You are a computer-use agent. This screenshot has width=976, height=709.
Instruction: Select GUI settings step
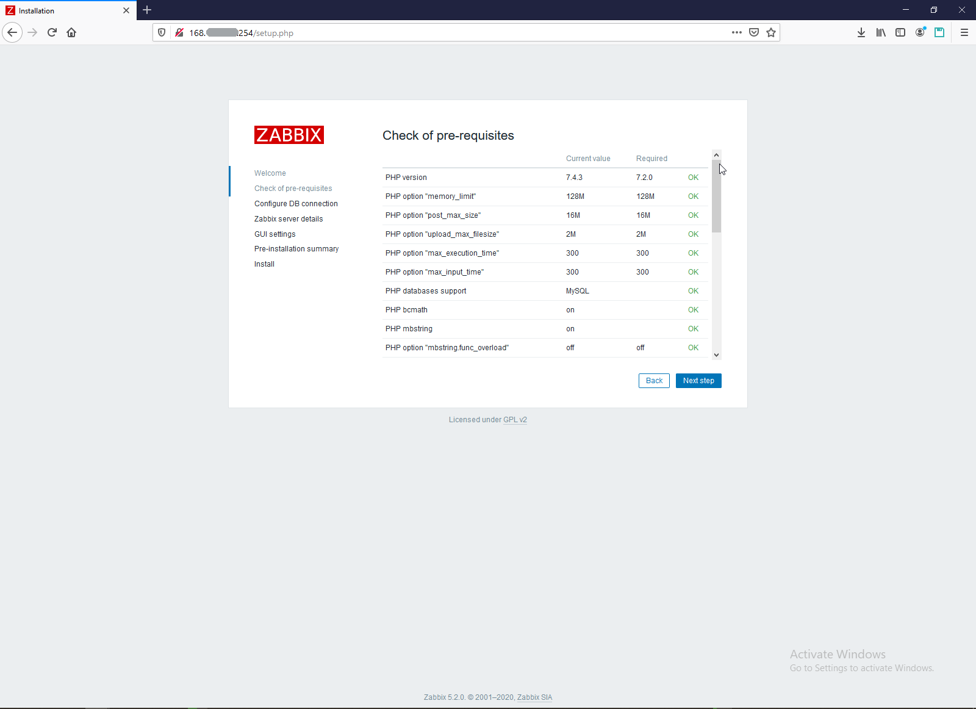click(275, 234)
